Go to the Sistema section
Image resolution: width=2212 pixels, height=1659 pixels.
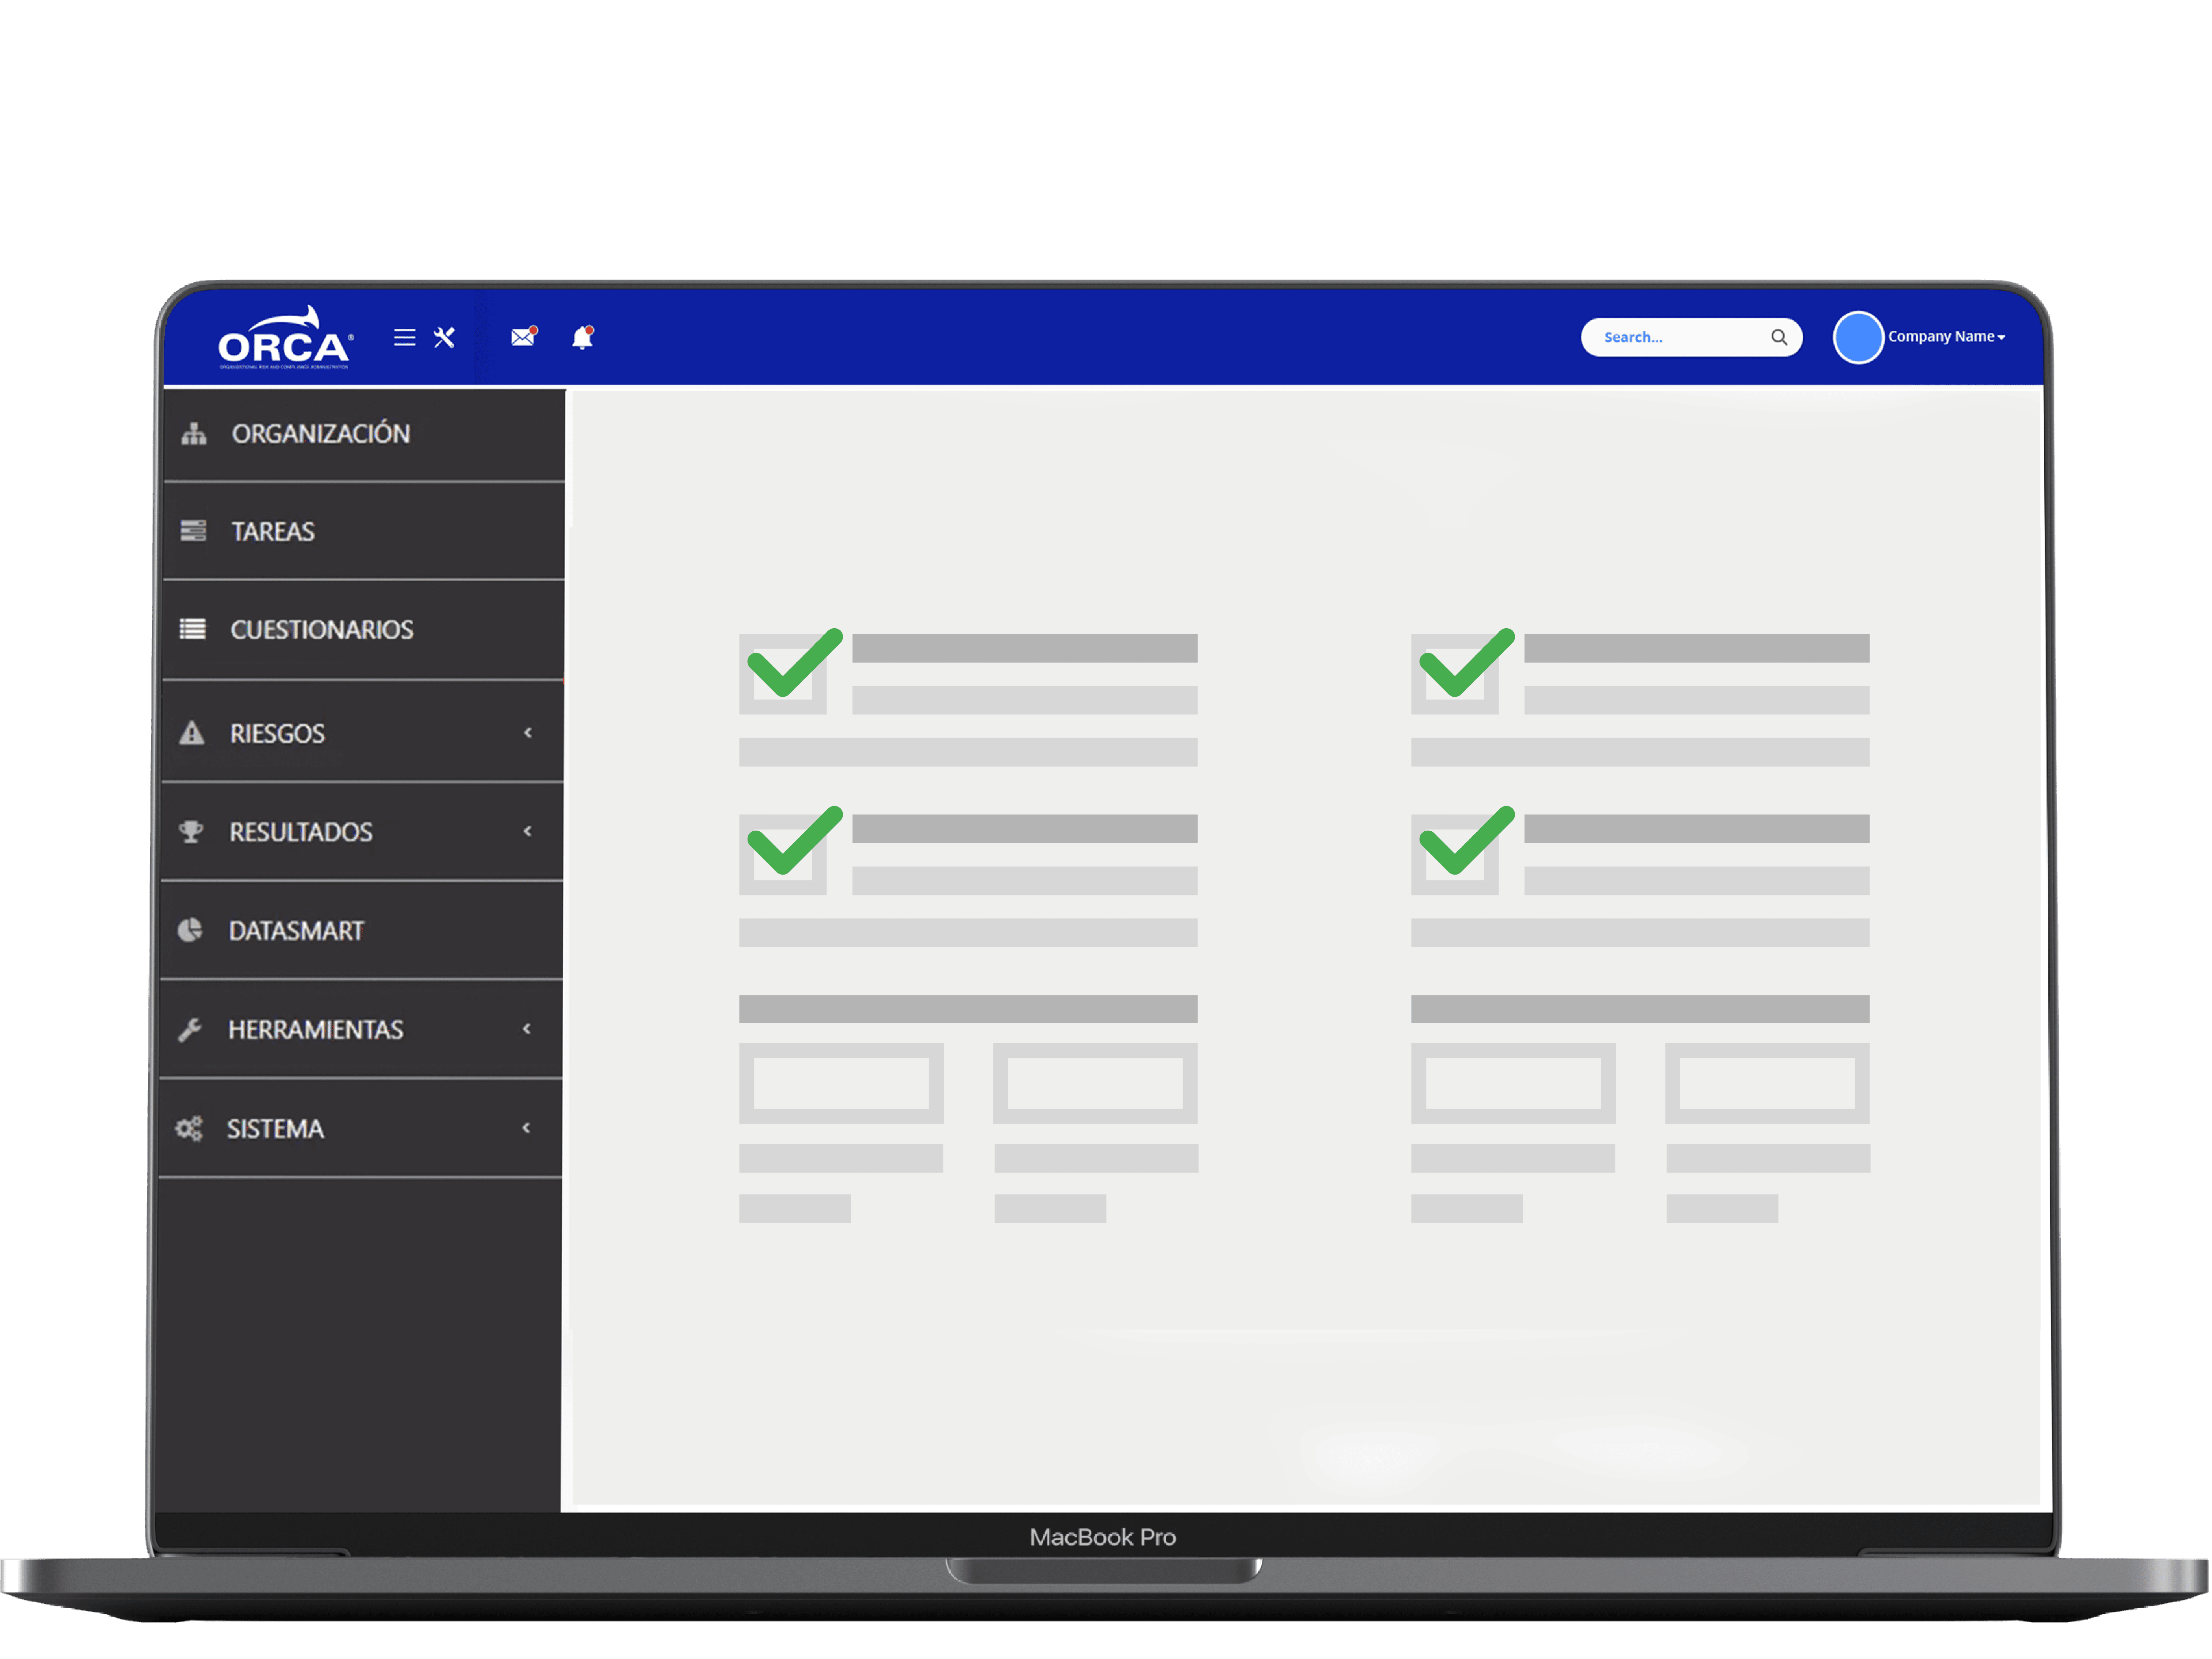click(x=275, y=1129)
